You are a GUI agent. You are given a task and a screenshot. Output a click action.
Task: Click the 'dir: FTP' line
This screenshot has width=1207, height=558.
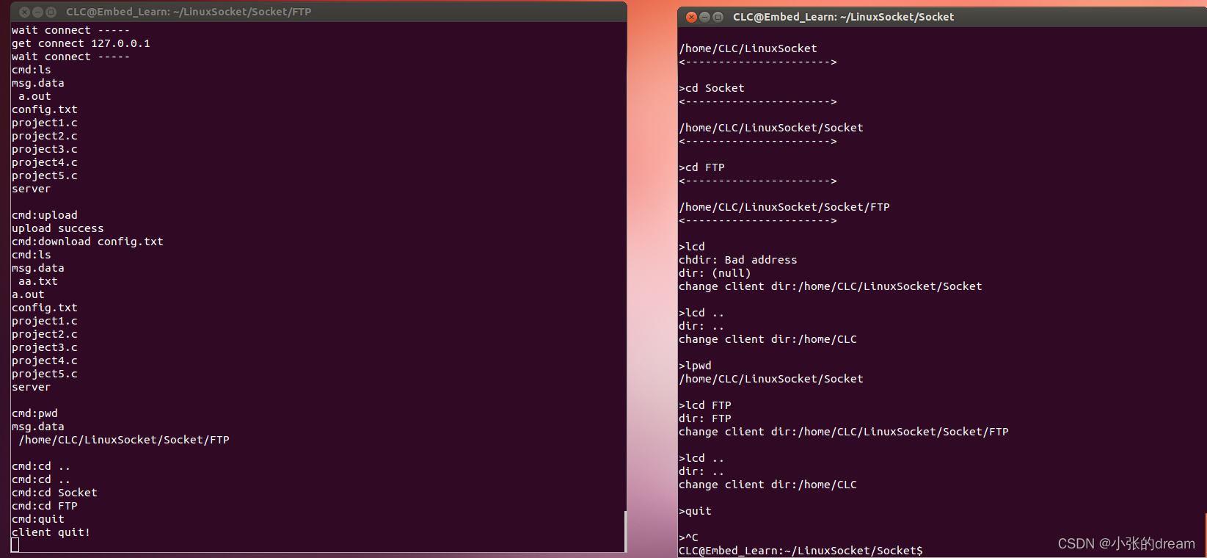coord(705,418)
